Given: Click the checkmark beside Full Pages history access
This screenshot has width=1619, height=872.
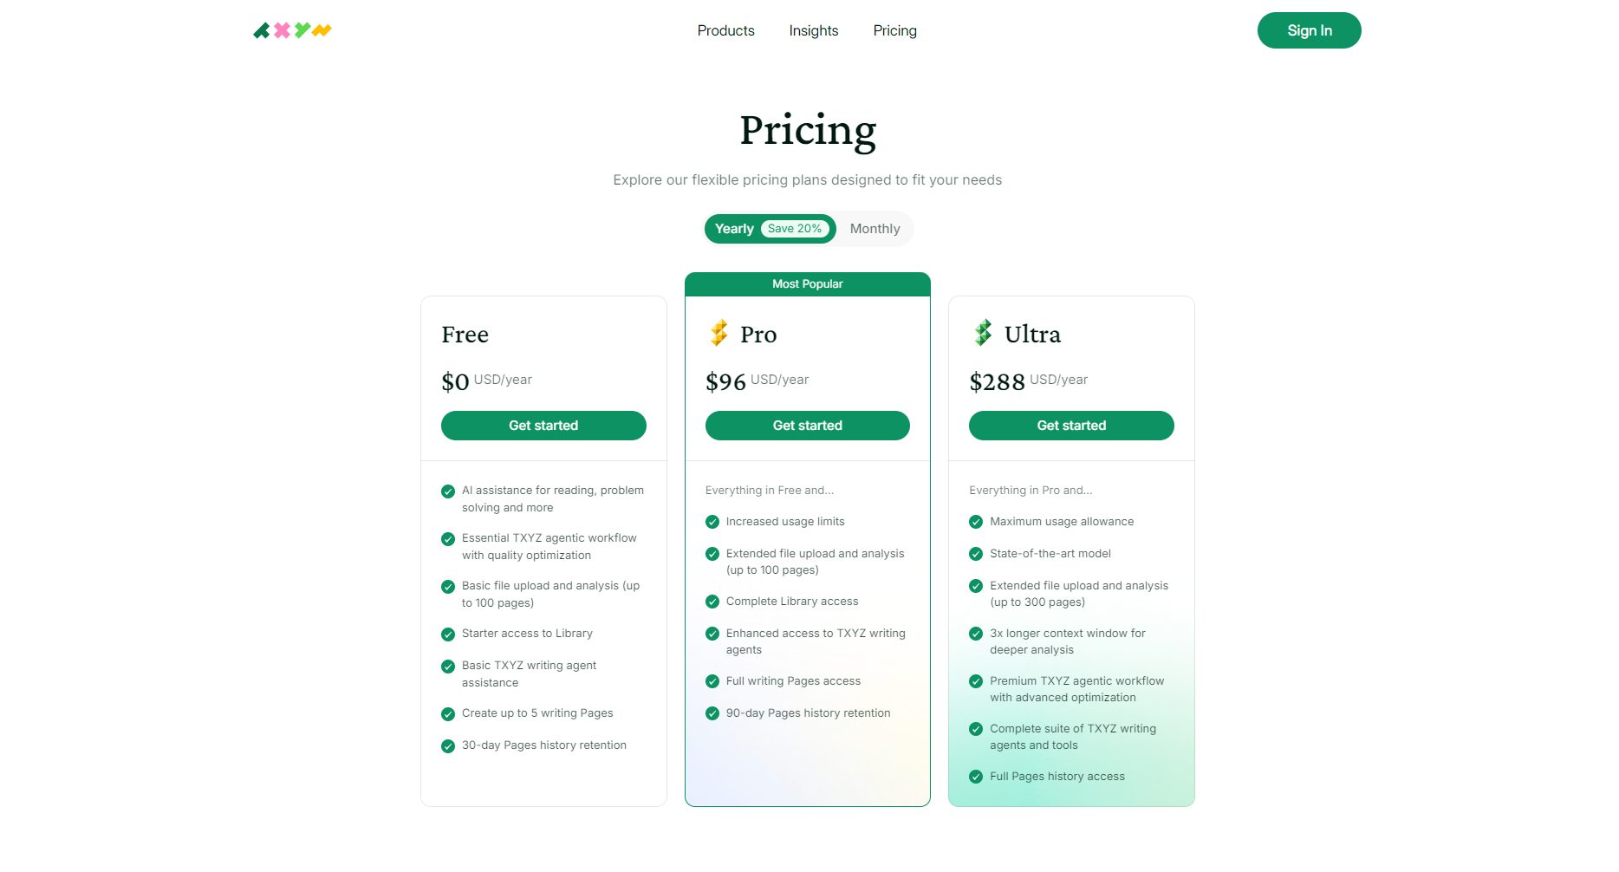Looking at the screenshot, I should (x=976, y=776).
